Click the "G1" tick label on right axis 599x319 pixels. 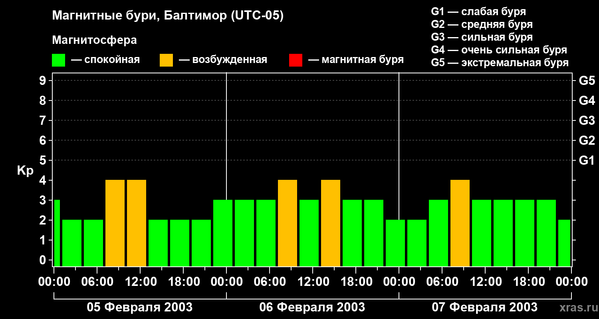click(x=587, y=160)
